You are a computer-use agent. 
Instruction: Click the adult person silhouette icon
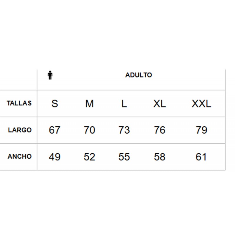tap(50, 75)
